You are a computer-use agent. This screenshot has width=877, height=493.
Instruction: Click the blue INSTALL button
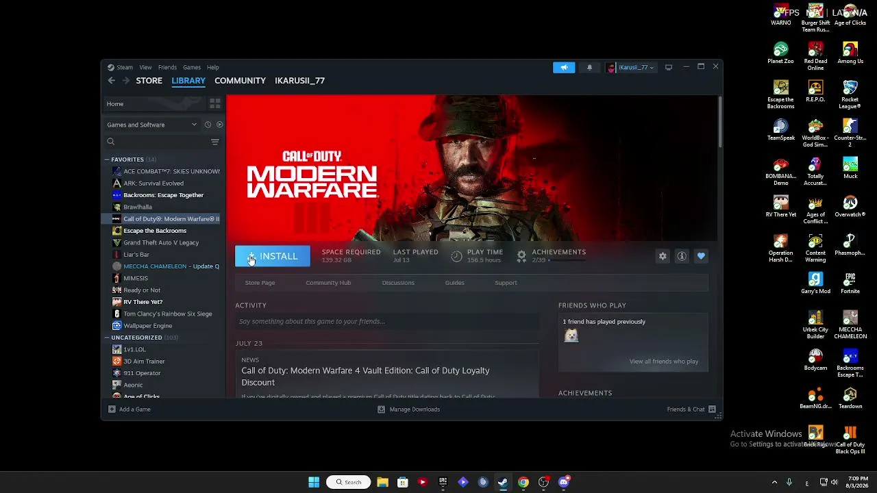pyautogui.click(x=273, y=256)
